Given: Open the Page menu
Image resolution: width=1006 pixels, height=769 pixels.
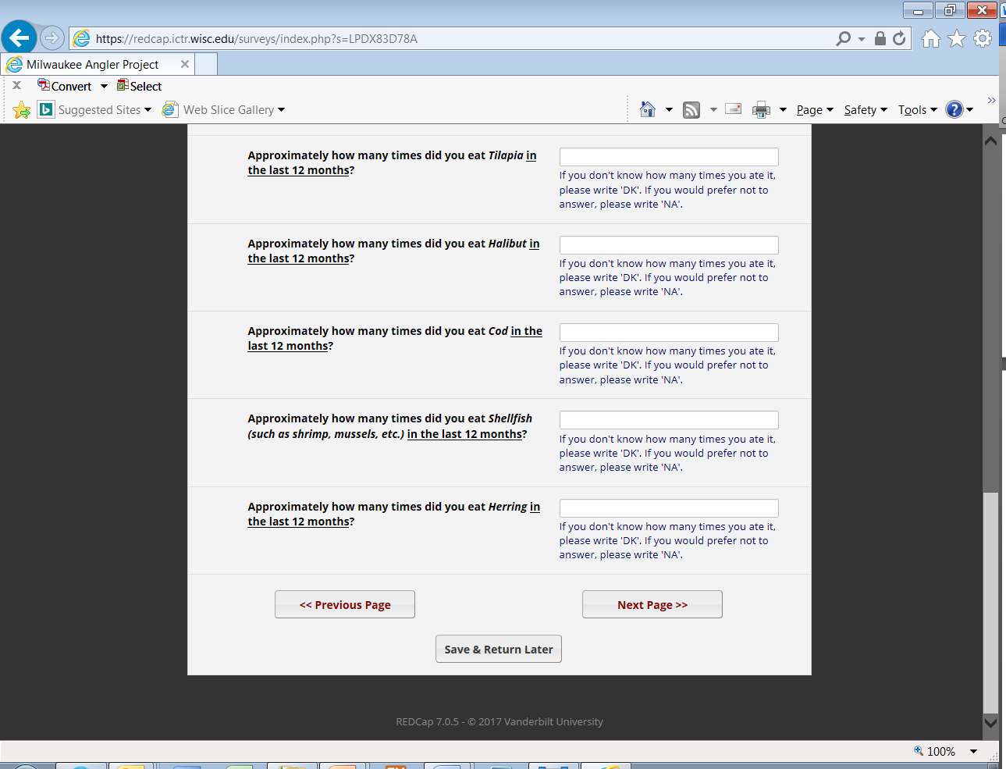Looking at the screenshot, I should [x=815, y=110].
